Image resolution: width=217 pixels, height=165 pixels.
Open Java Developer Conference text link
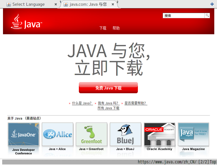(x=24, y=152)
